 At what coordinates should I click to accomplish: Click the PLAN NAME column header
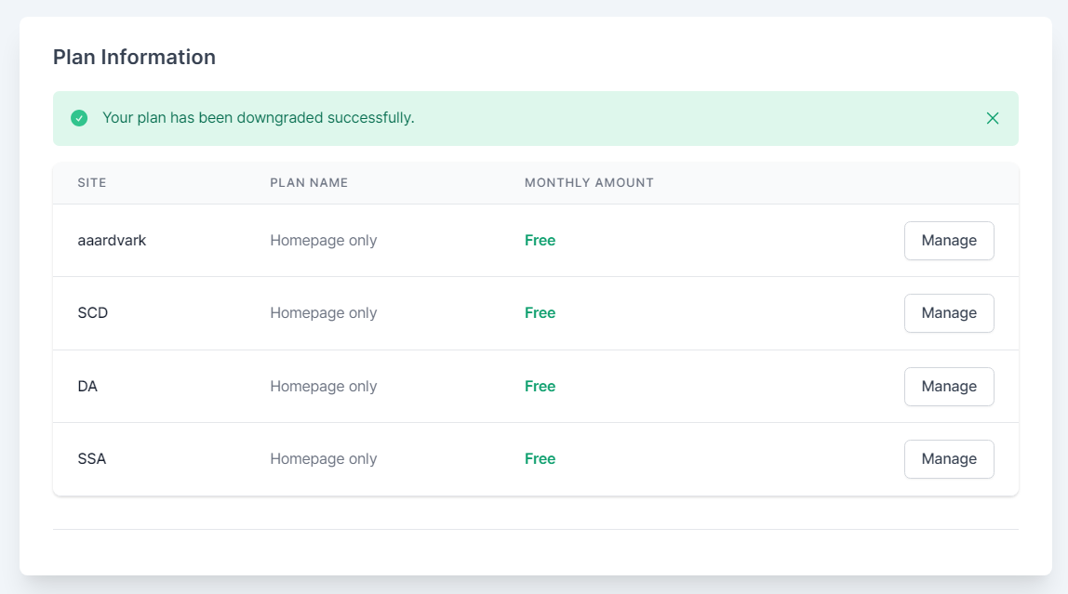pos(309,183)
